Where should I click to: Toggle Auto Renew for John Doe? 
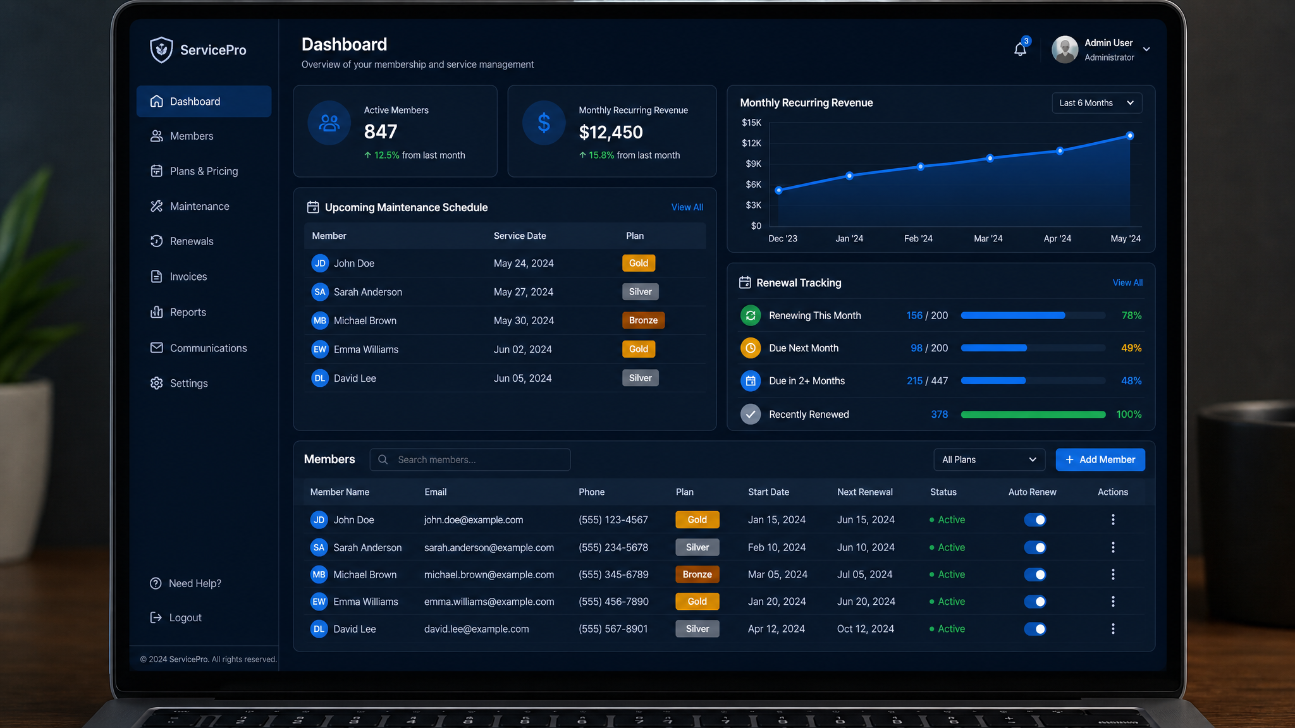(1035, 520)
